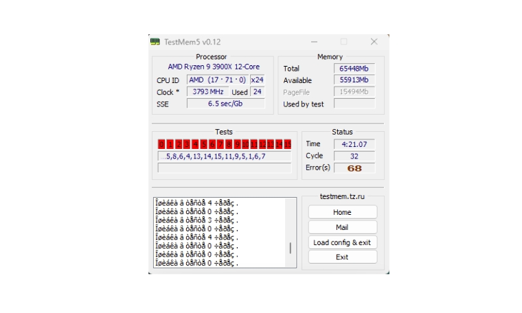Click the Exit button

tap(342, 257)
